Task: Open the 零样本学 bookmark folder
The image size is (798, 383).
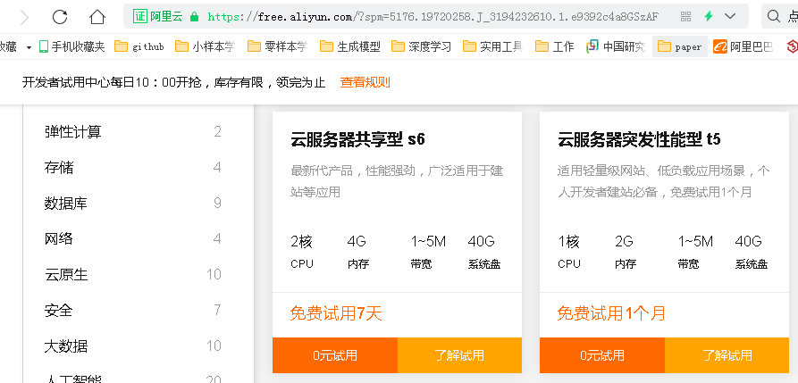Action: (x=277, y=46)
